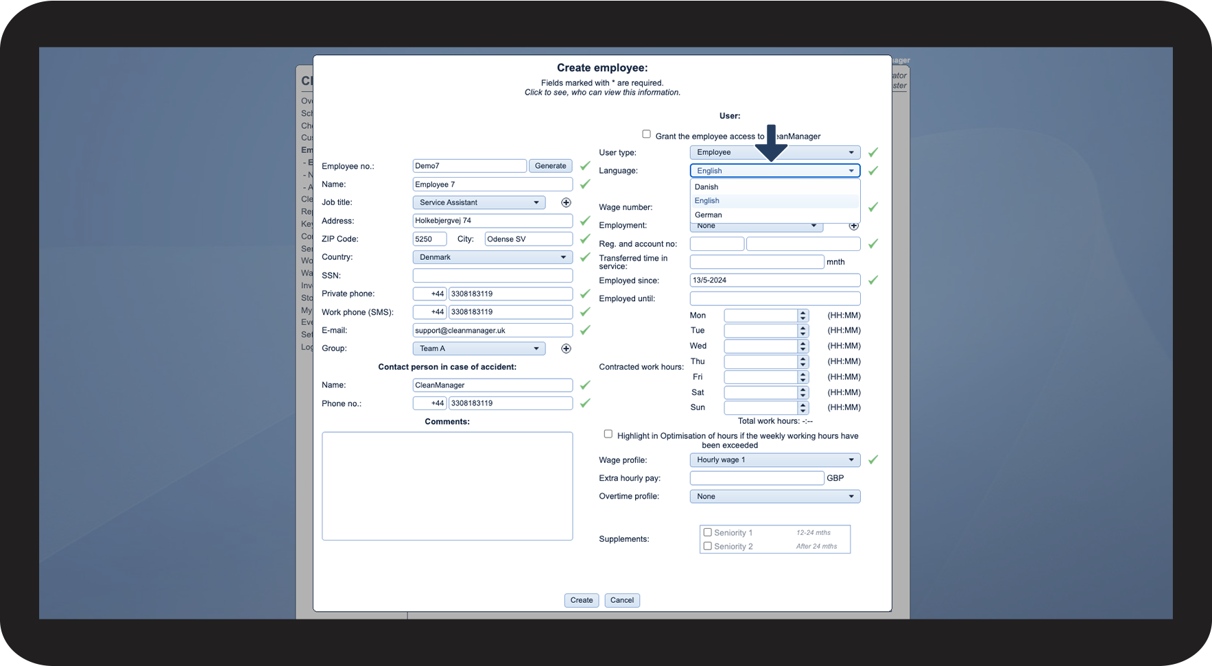Check the Seniority 1 supplement
Image resolution: width=1212 pixels, height=666 pixels.
tap(707, 532)
